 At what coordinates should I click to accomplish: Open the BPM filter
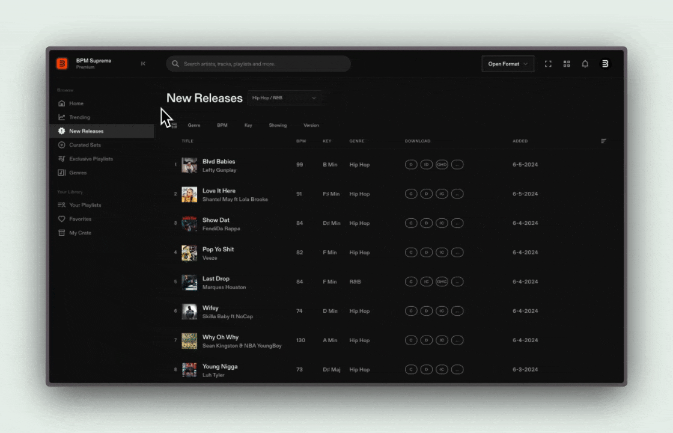[x=222, y=126]
